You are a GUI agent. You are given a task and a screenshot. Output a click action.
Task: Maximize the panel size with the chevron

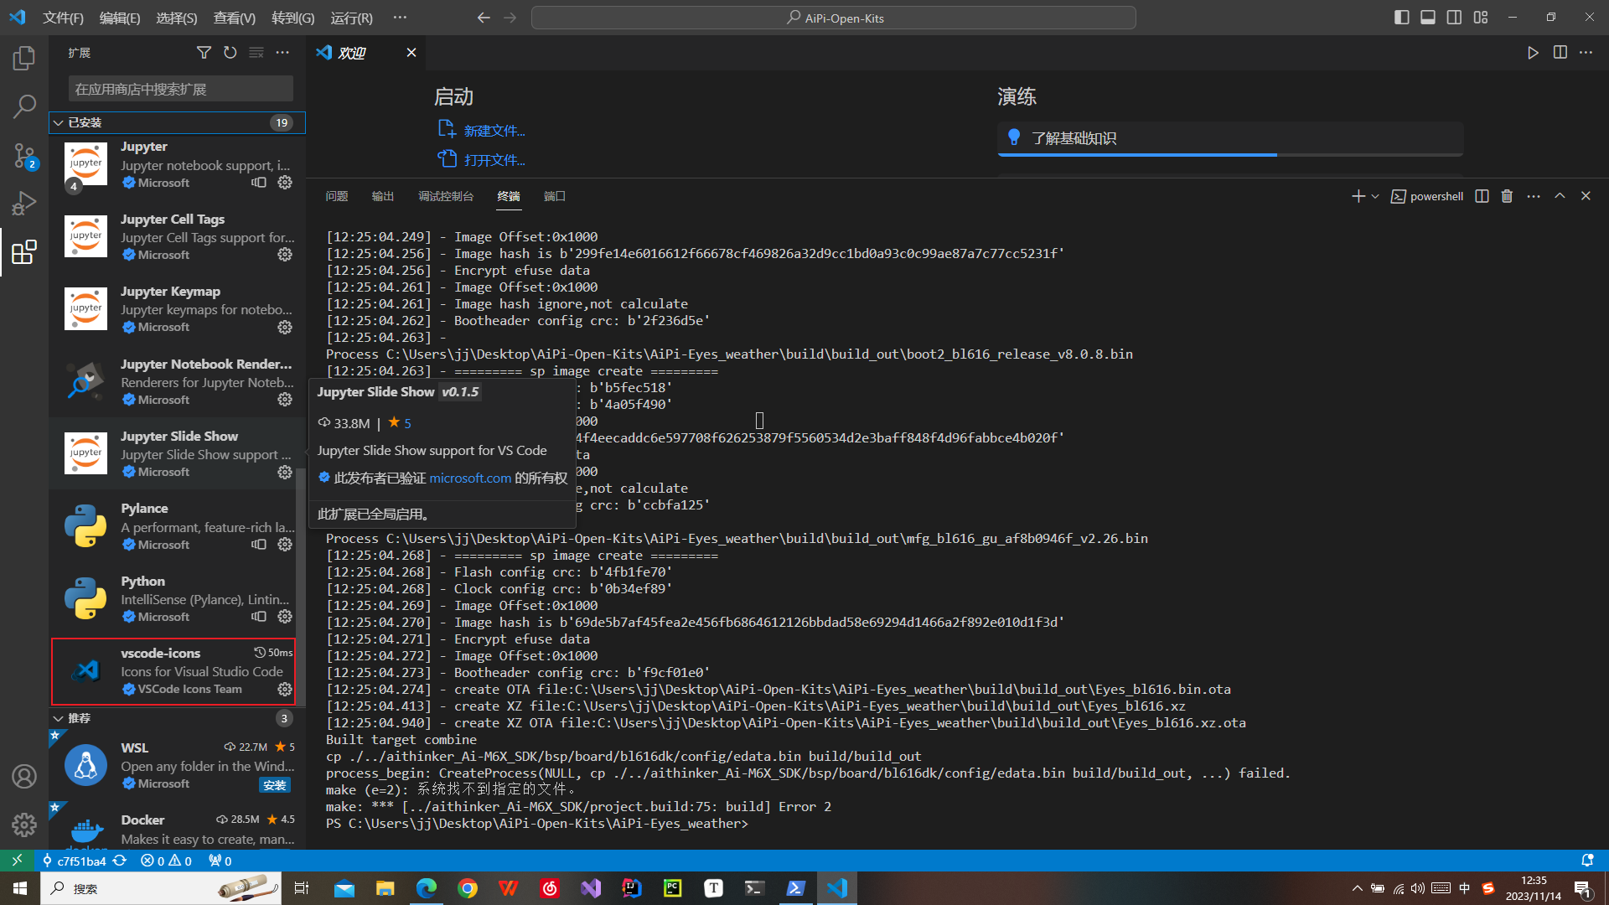point(1560,196)
